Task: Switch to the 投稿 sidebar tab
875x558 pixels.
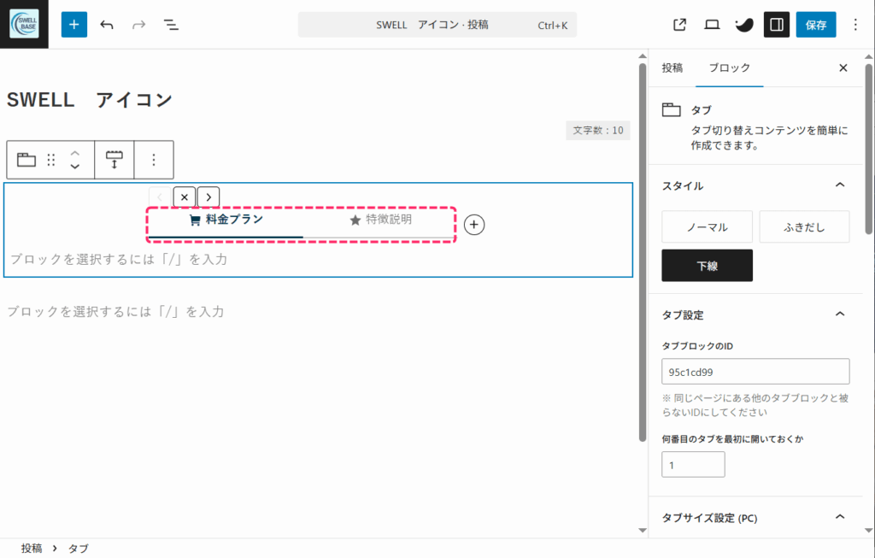Action: pos(672,68)
